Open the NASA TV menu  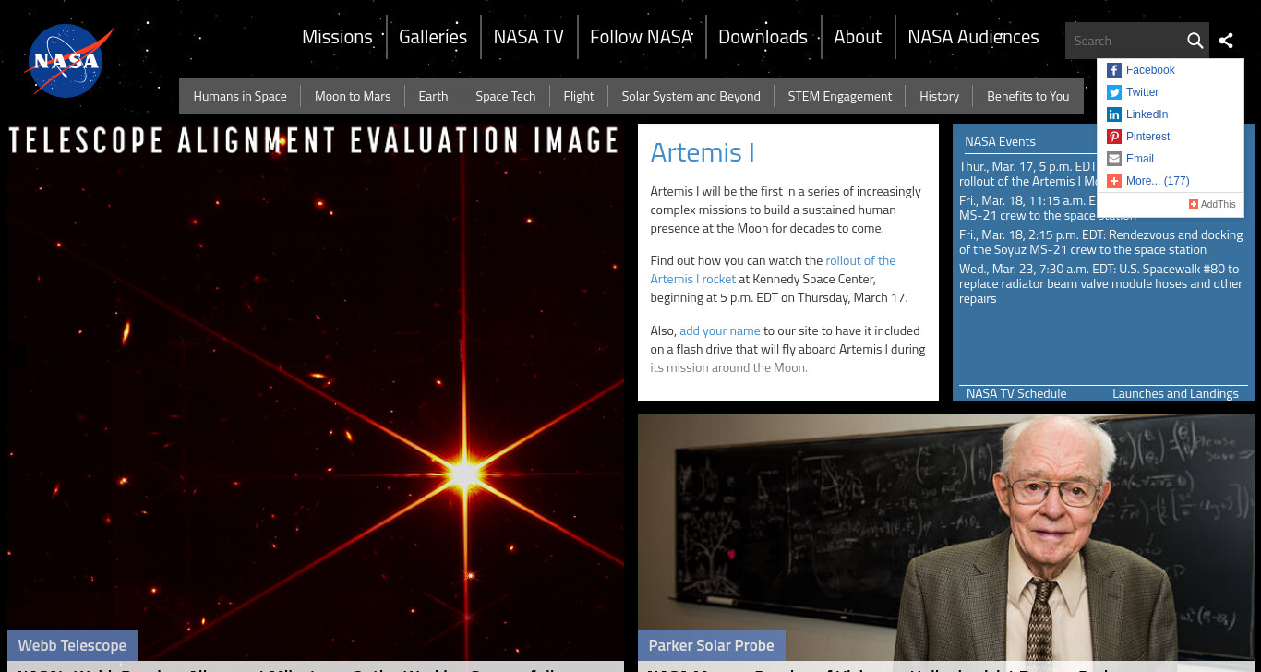click(528, 37)
